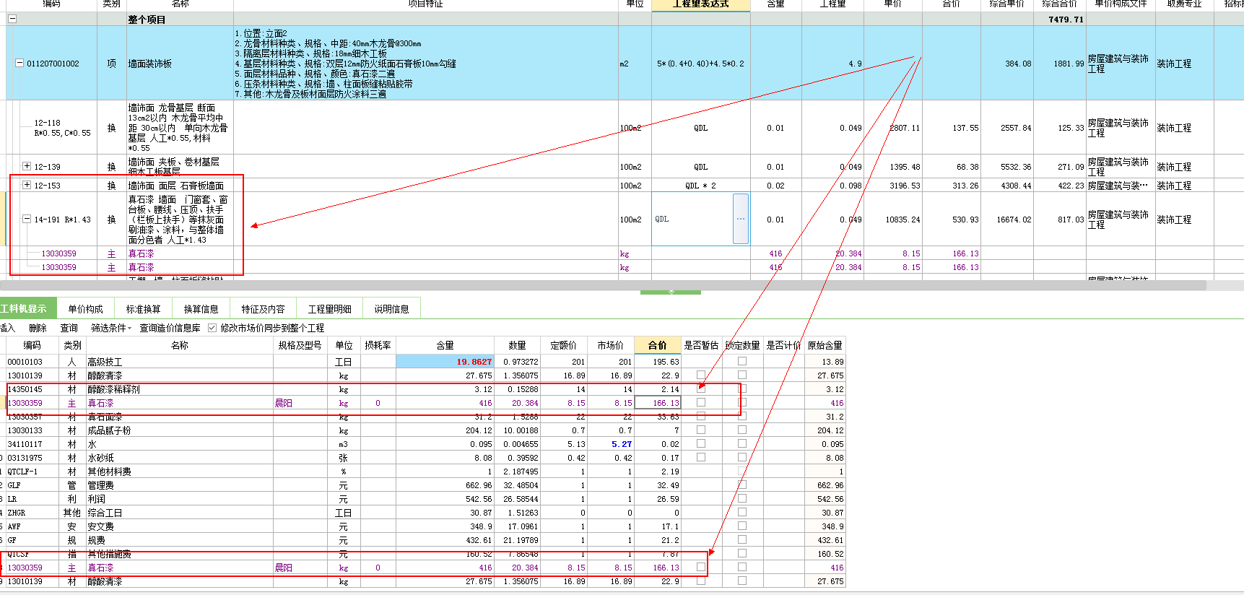Image resolution: width=1244 pixels, height=595 pixels.
Task: Click the QDL * 2 expression cell
Action: click(x=700, y=186)
